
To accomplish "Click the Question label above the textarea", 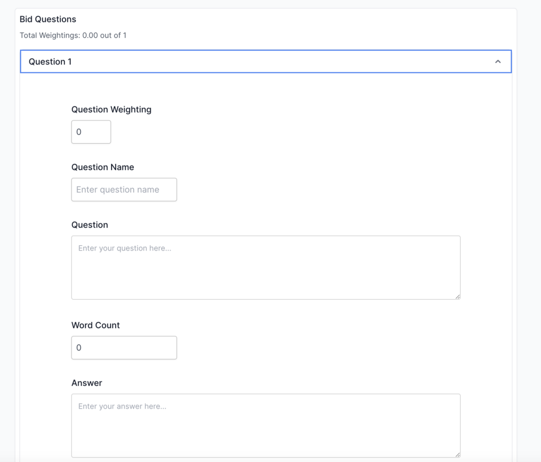I will pos(89,225).
